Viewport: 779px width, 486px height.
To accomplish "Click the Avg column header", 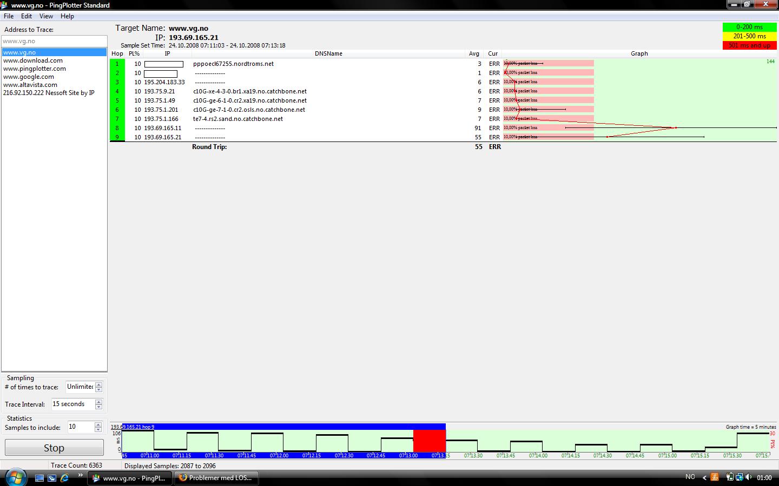I will pos(474,53).
